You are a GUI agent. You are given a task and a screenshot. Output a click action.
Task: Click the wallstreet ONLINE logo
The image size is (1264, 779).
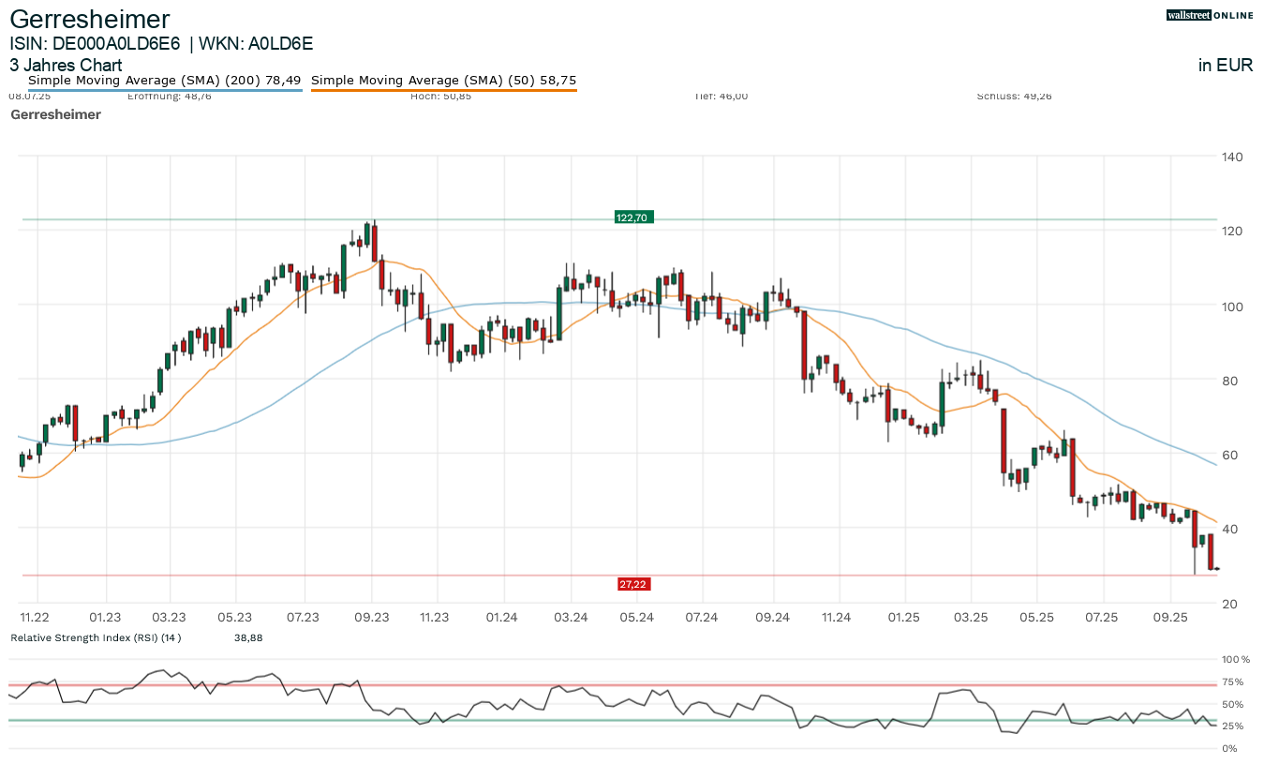click(x=1209, y=15)
